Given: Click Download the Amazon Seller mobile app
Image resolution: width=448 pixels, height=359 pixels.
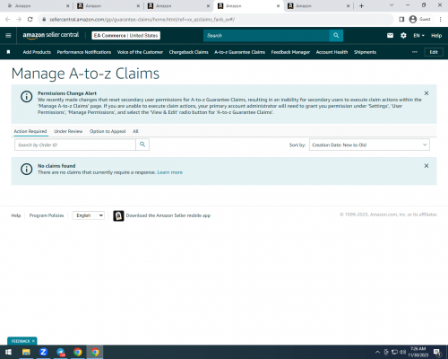Looking at the screenshot, I should [x=168, y=215].
